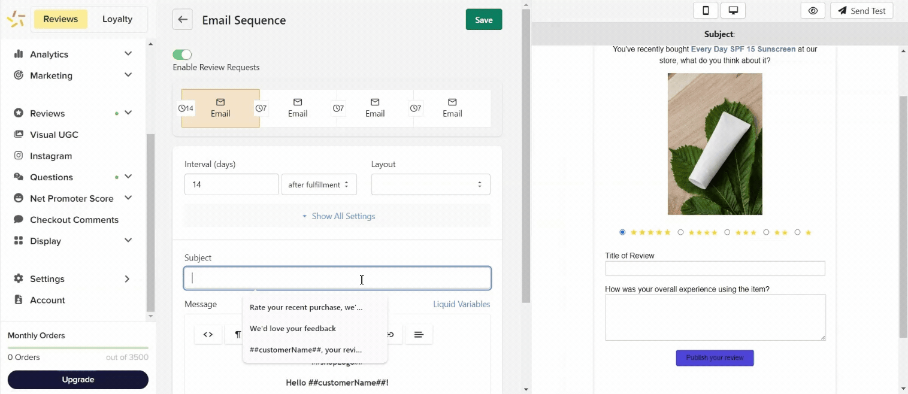Open Checkout Comments in sidebar
The width and height of the screenshot is (908, 394).
click(x=74, y=220)
